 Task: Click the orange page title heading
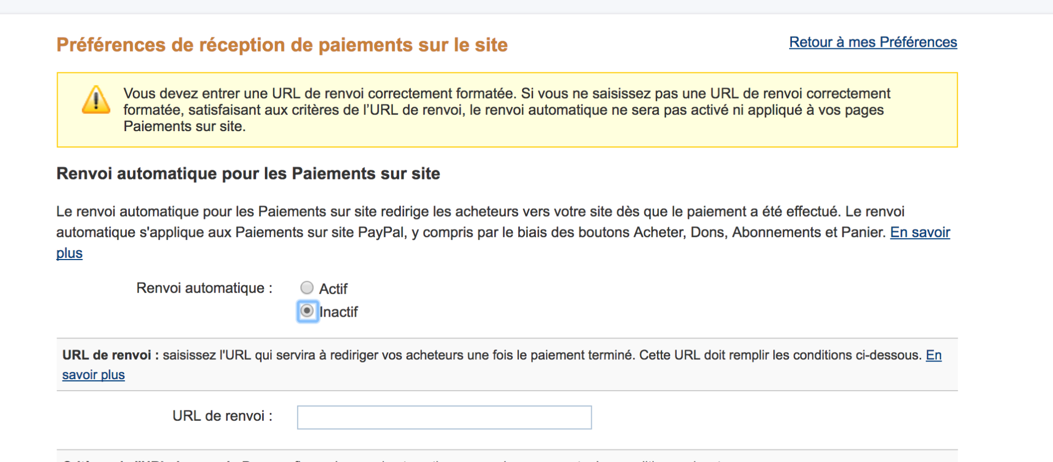pos(282,45)
